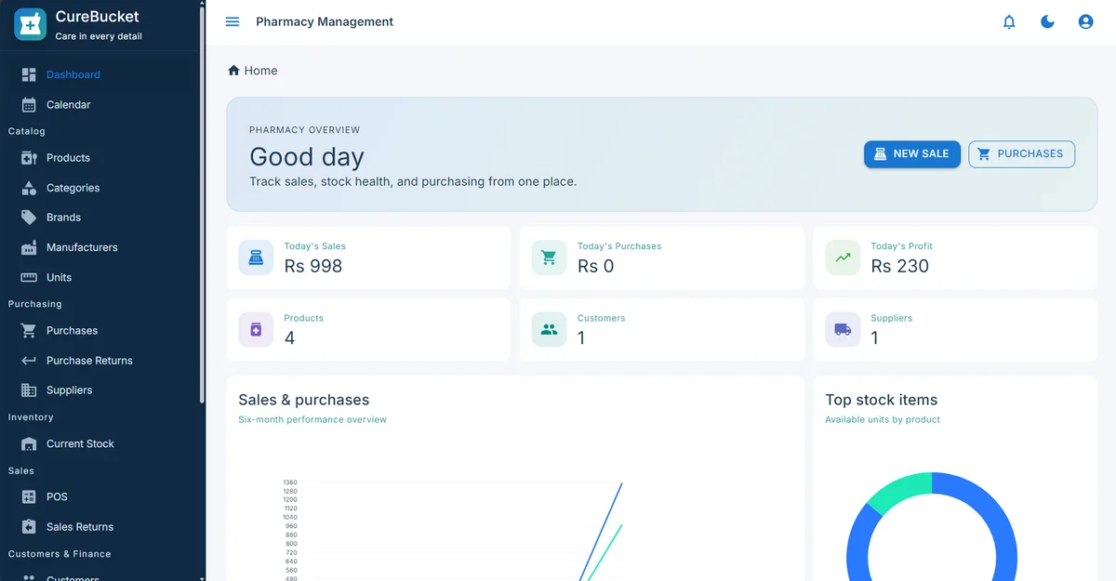
Task: Click the blue segment of donut chart
Action: [1006, 539]
